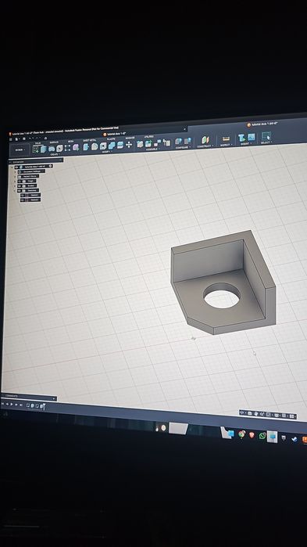Toggle visibility eye of Origin folder
The width and height of the screenshot is (307, 547).
coord(20,182)
